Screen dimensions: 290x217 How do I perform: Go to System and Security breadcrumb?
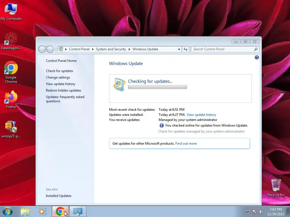111,49
